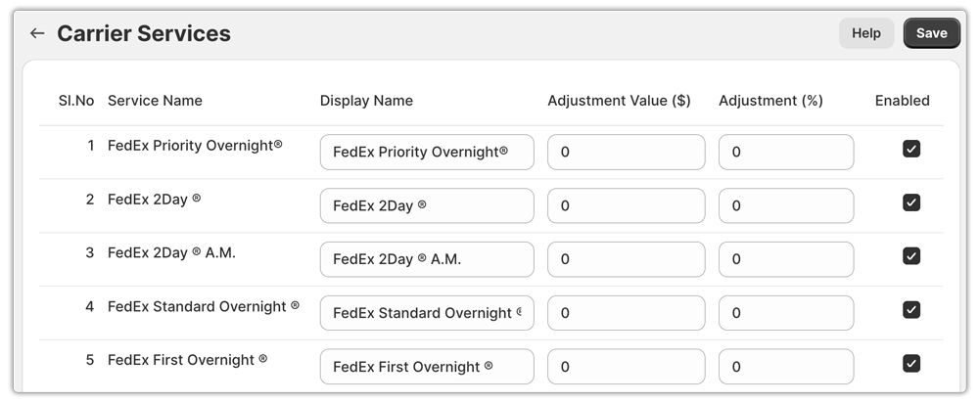Edit display name of FedEx Priority Overnight
This screenshot has height=403, width=979.
pyautogui.click(x=427, y=152)
